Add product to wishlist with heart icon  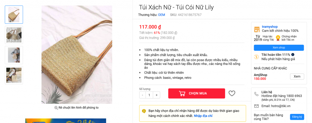coord(232,93)
